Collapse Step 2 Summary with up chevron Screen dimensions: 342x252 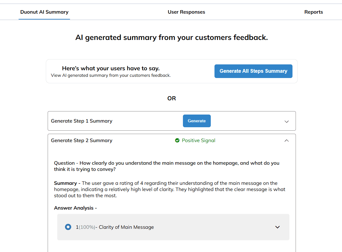tap(287, 141)
